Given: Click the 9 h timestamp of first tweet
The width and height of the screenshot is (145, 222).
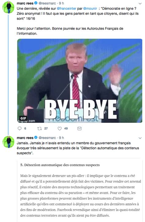Looking at the screenshot, I should [61, 3].
